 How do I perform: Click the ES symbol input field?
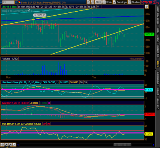tap(8, 2)
